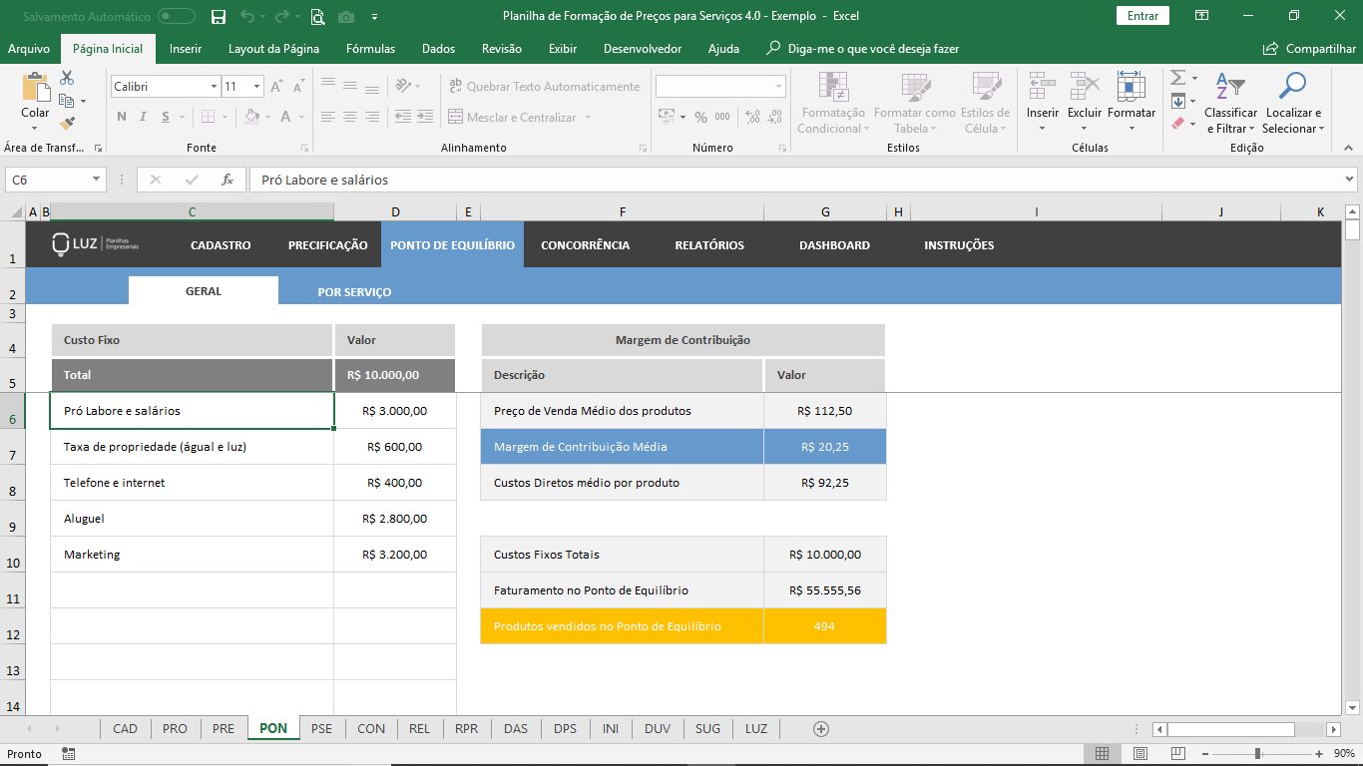Toggle italic formatting I button
Screen dimensions: 1363x766
144,117
